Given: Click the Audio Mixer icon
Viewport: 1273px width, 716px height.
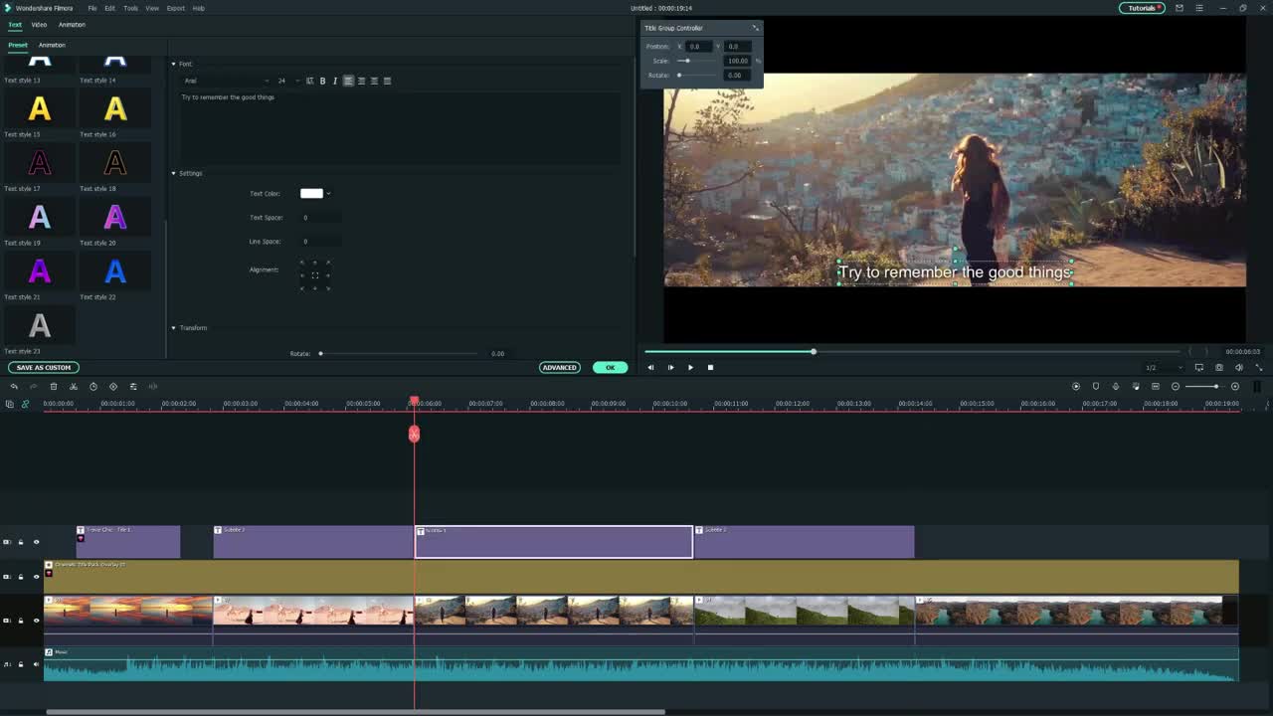Looking at the screenshot, I should (1136, 386).
